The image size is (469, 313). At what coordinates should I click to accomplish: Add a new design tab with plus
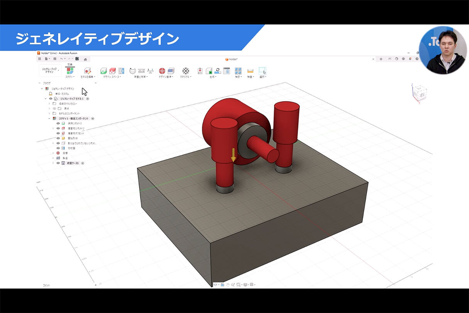coord(381,59)
